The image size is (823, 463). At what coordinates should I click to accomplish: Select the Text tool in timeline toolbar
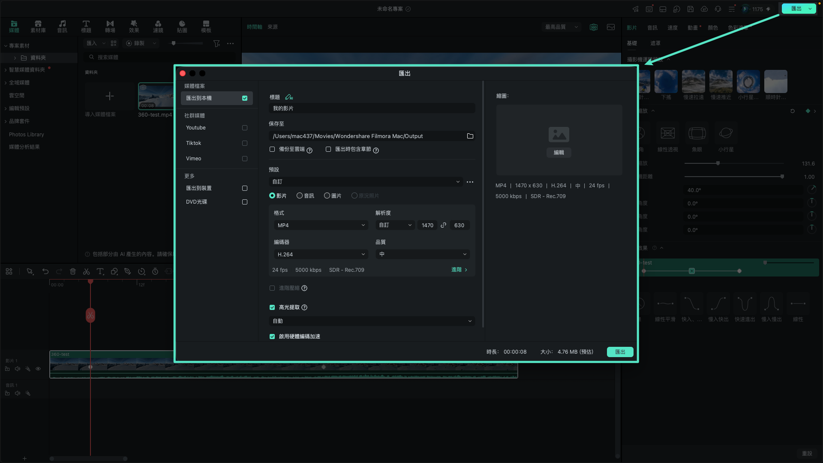tap(100, 271)
